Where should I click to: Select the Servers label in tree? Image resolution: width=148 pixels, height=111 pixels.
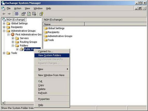(24, 38)
